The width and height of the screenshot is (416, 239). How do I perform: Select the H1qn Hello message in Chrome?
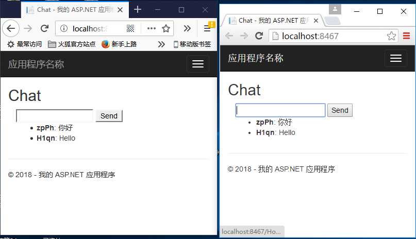point(276,132)
